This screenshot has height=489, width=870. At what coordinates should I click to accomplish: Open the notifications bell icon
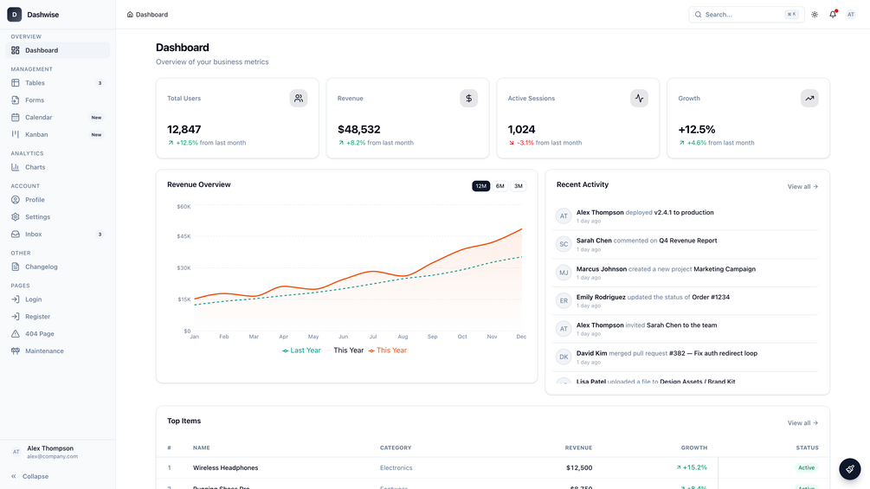coord(833,15)
